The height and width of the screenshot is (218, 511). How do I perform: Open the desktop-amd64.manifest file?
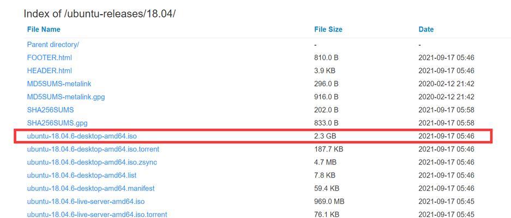coord(91,189)
